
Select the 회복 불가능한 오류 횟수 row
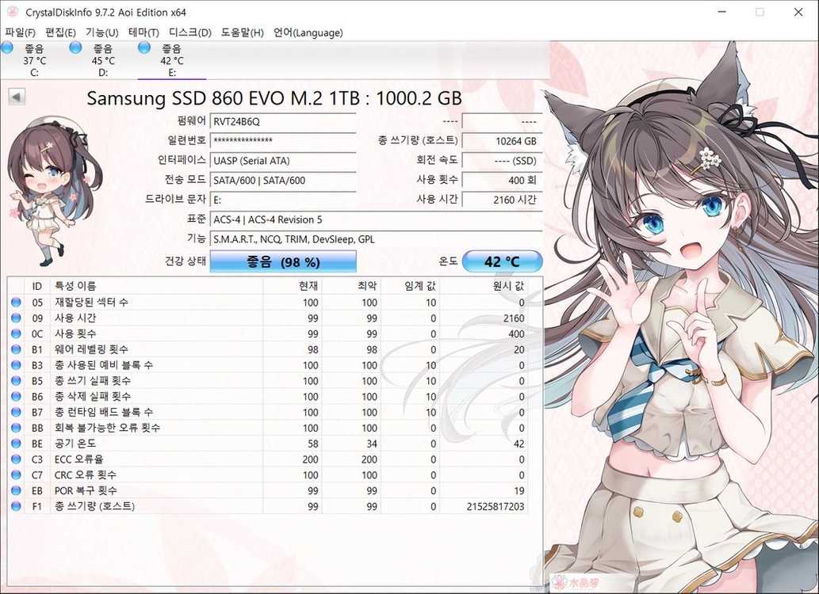tap(267, 428)
